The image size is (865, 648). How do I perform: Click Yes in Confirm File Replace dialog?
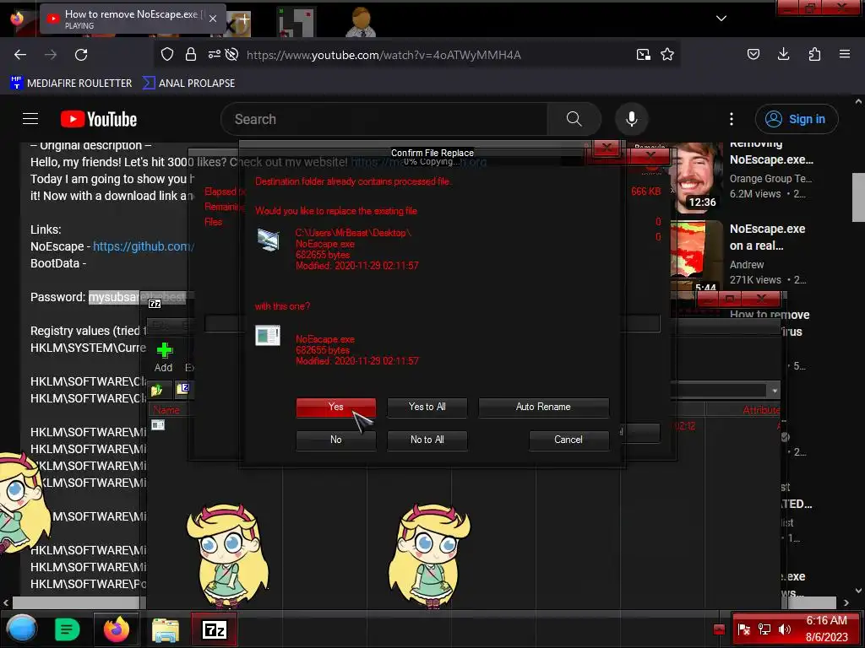coord(335,407)
